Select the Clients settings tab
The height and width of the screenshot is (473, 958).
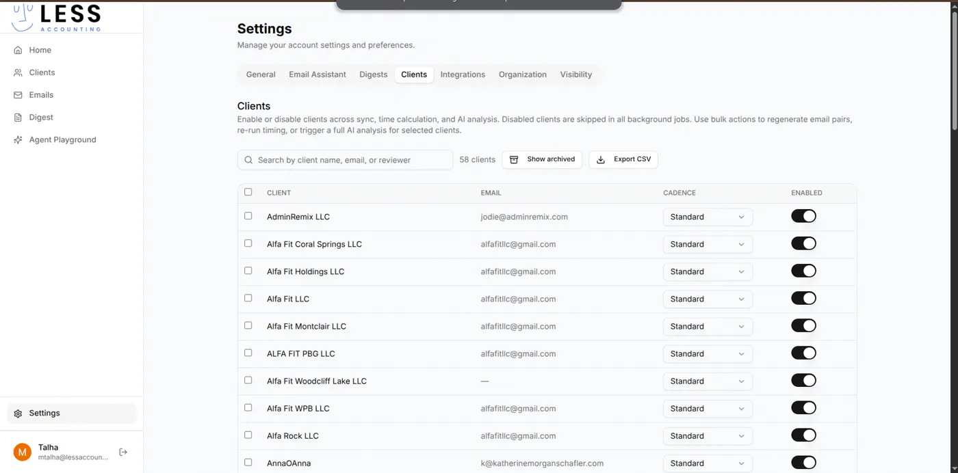[x=414, y=75]
